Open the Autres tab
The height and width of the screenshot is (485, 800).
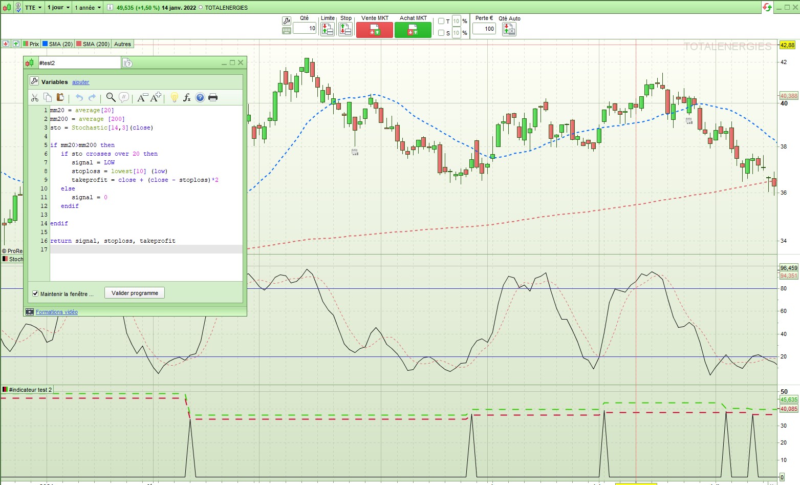[x=122, y=44]
